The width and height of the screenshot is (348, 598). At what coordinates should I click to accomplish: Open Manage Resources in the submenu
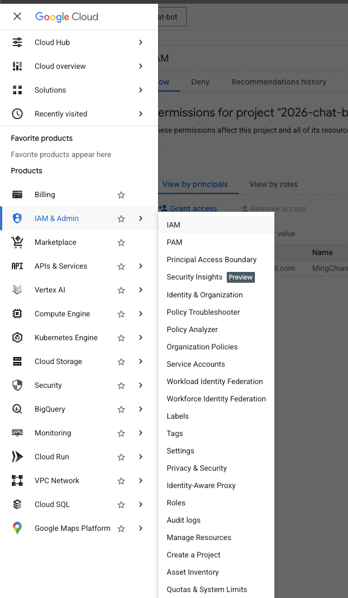216,537
